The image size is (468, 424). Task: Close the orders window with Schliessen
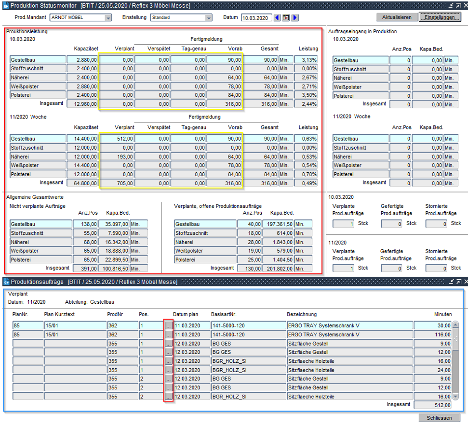pos(439,418)
